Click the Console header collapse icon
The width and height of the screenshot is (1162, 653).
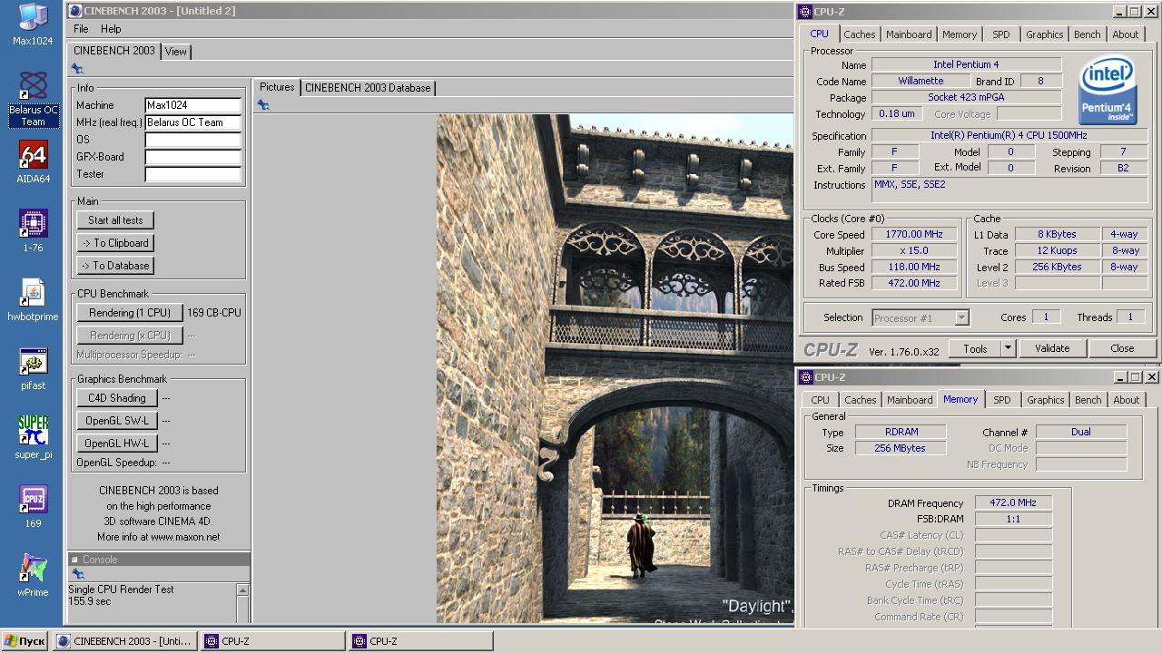point(74,560)
